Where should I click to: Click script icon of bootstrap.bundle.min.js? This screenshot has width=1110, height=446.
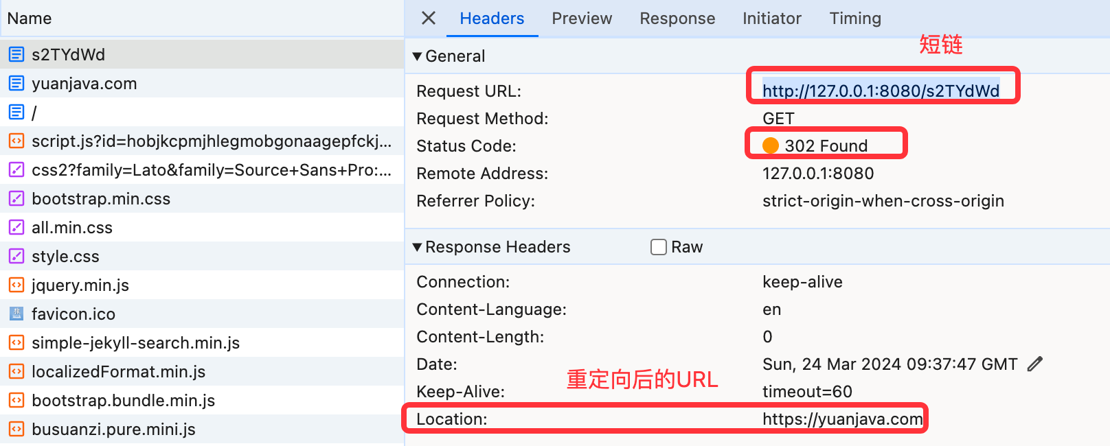[16, 400]
